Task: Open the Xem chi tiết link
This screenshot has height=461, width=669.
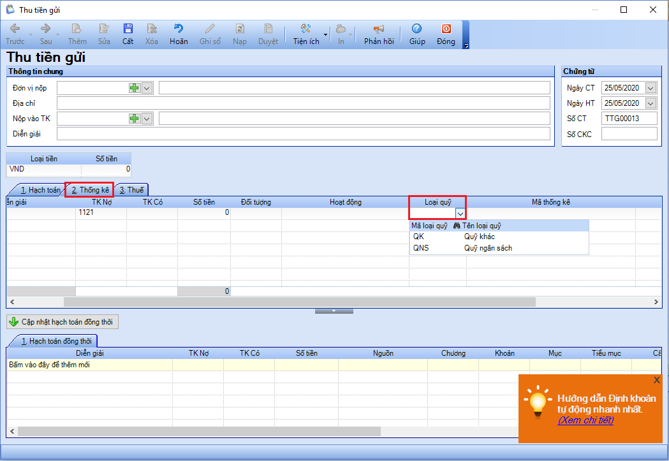Action: [x=585, y=420]
